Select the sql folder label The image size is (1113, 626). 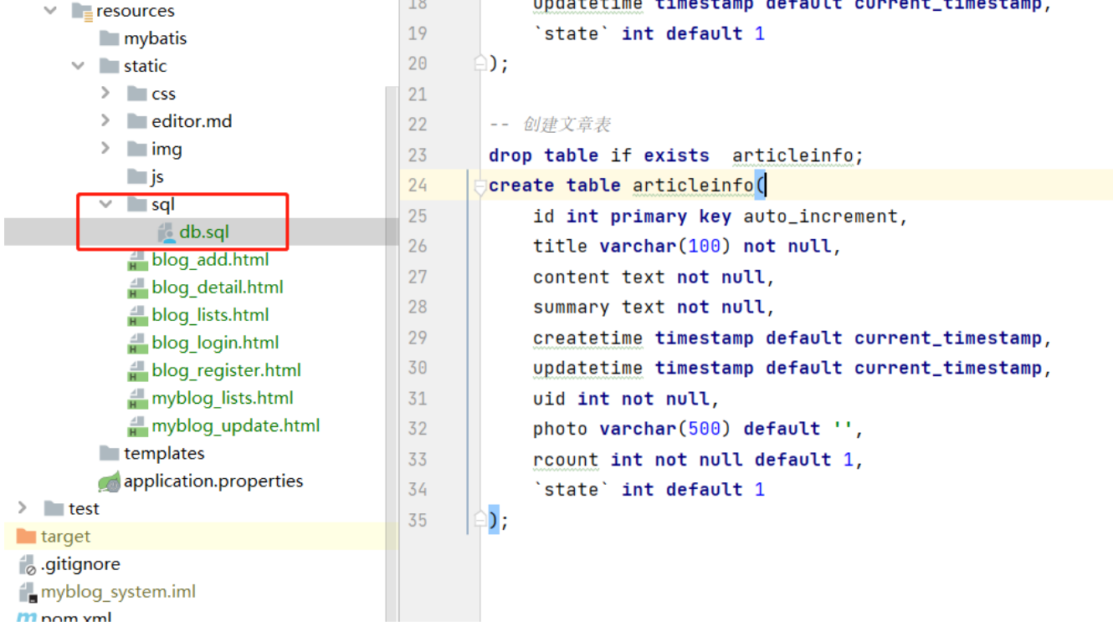tap(163, 204)
